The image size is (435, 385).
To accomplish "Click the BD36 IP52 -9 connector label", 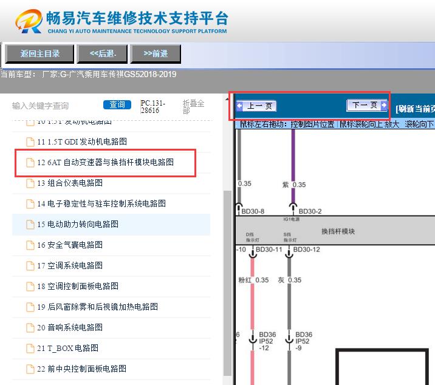I will click(304, 341).
